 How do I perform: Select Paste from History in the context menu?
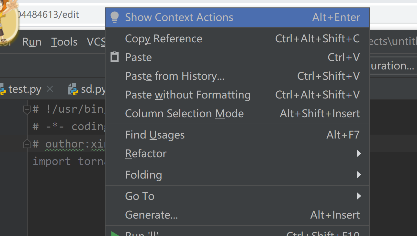click(x=175, y=76)
